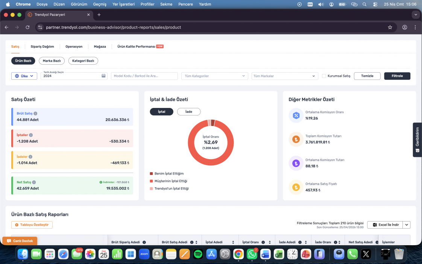Click the browser address bar URL
The image size is (422, 264).
pos(113,27)
